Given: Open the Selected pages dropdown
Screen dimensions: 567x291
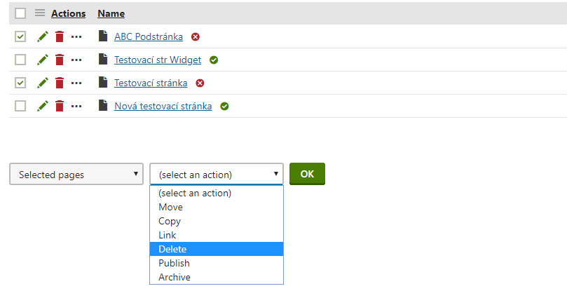Looking at the screenshot, I should [x=76, y=175].
